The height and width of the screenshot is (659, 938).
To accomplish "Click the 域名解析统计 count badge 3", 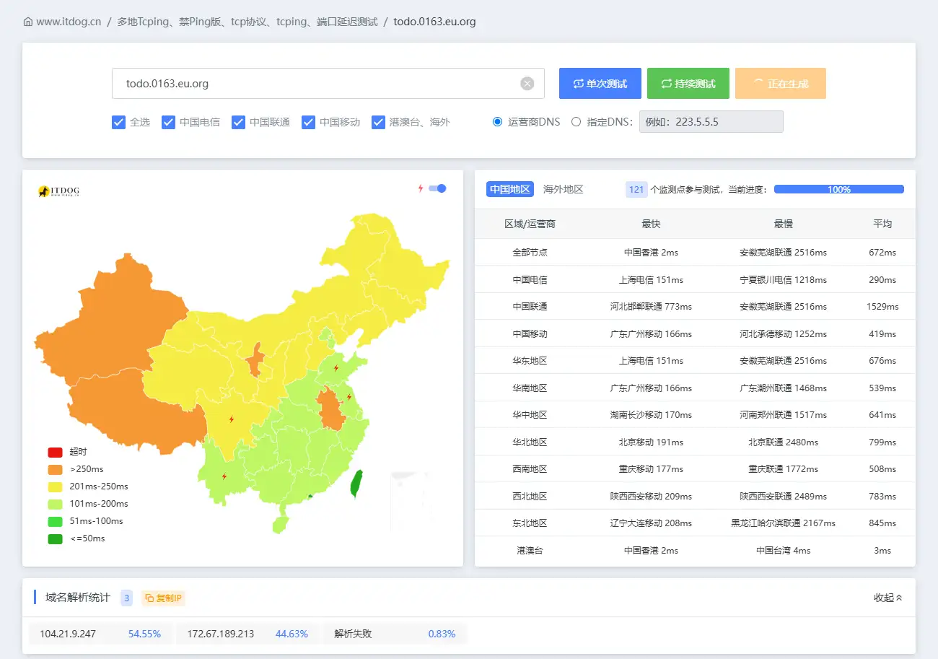I will 127,598.
